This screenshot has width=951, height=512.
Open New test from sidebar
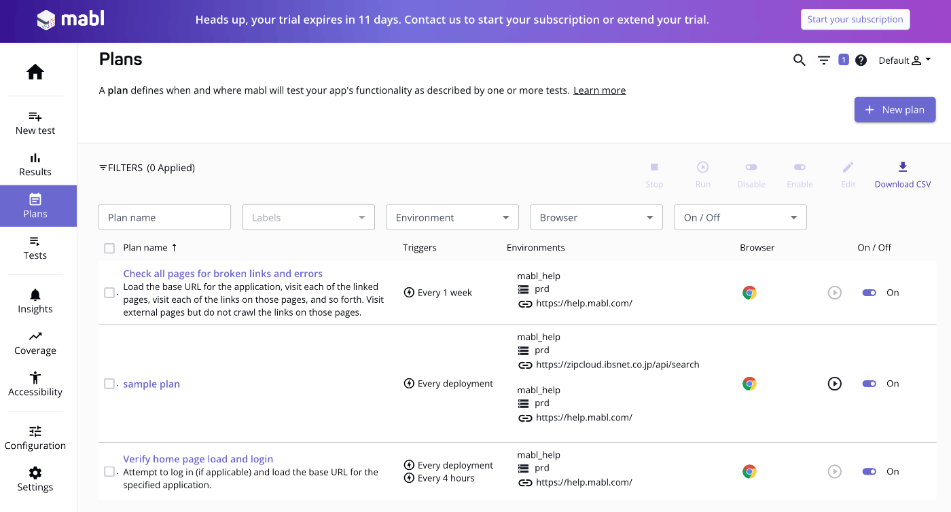pyautogui.click(x=35, y=123)
